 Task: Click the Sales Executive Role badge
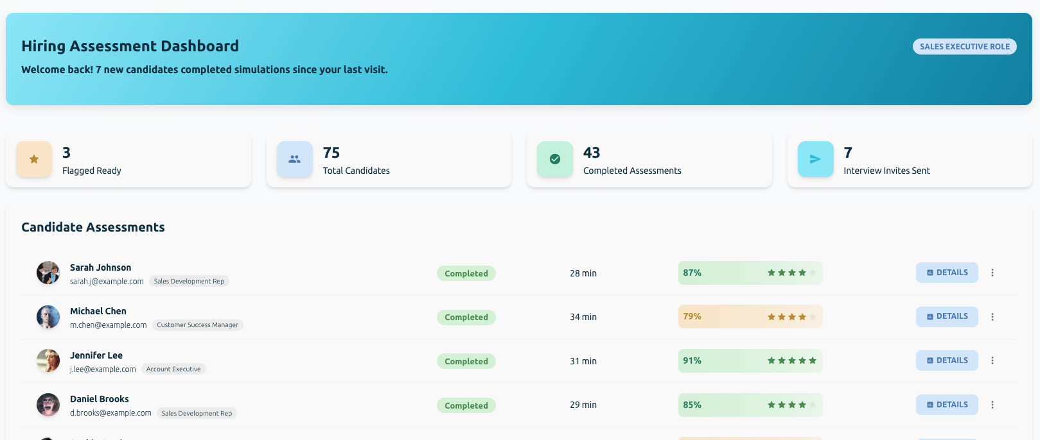pyautogui.click(x=965, y=46)
